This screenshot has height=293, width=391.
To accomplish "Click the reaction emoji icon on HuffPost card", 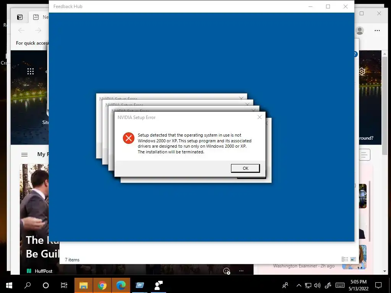I will 226,271.
